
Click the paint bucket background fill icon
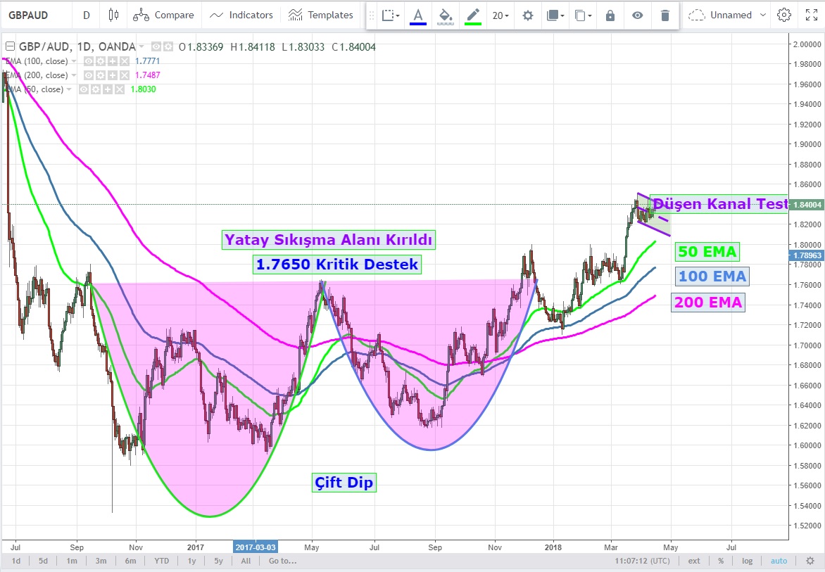[445, 15]
